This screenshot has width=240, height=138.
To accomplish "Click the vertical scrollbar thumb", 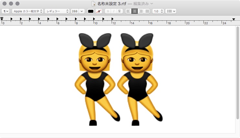I will tap(237, 73).
